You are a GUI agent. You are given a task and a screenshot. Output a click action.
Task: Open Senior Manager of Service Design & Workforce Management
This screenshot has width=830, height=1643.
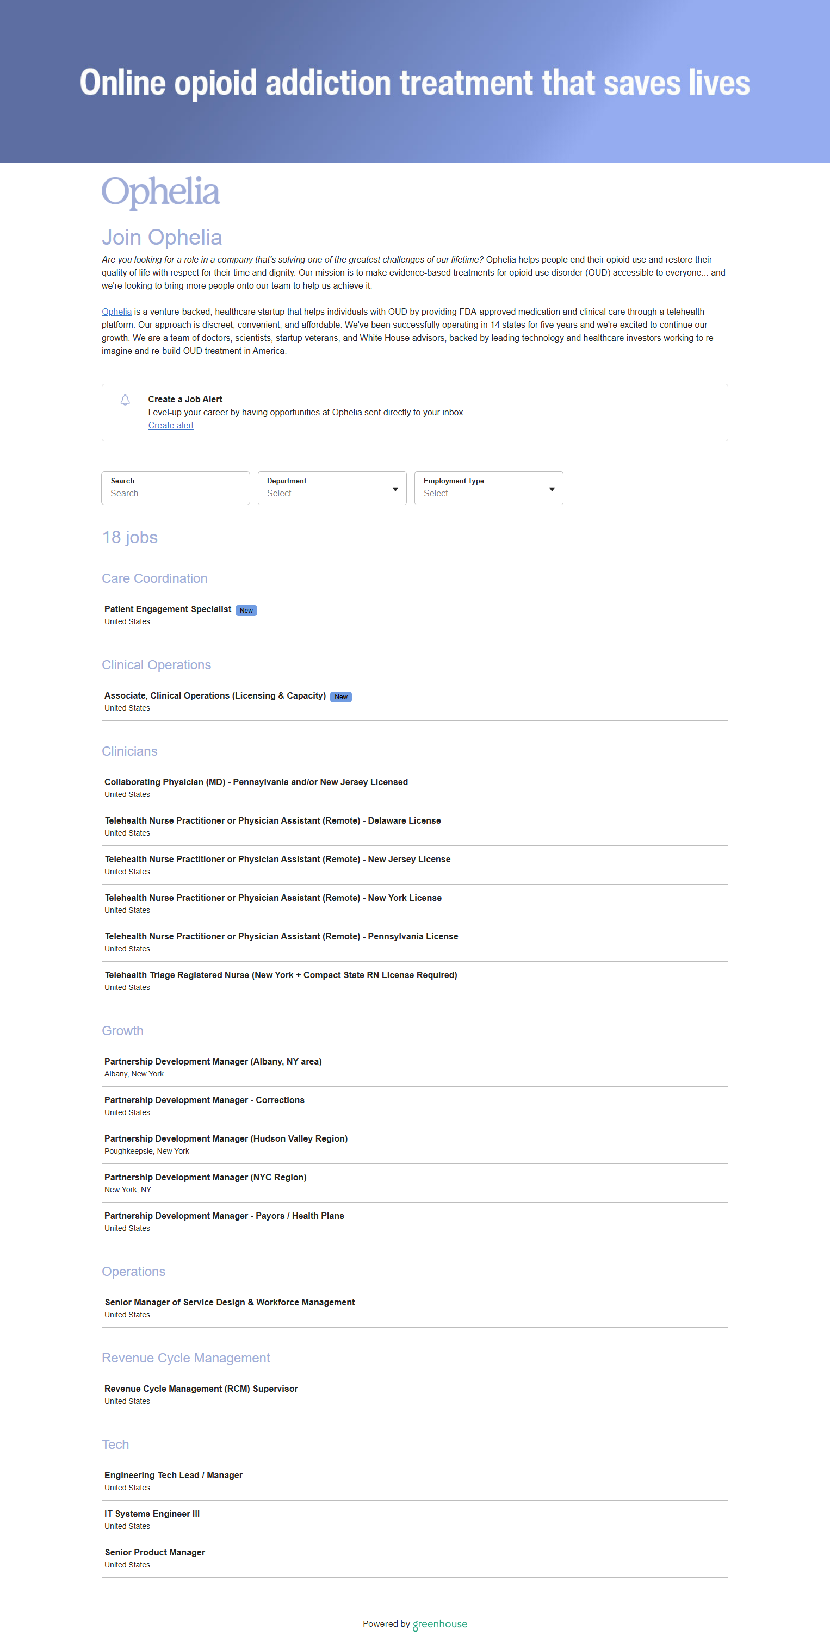tap(414, 1308)
